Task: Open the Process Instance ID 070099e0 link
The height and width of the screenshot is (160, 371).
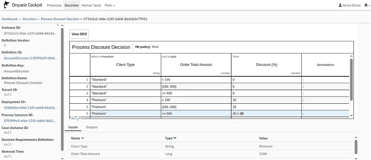Action: 31,121
